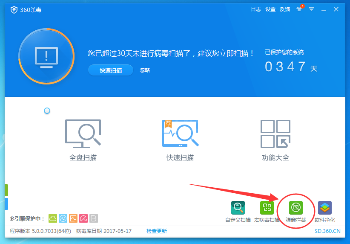Open SD.360.CN website link
350x244 pixels.
point(327,231)
